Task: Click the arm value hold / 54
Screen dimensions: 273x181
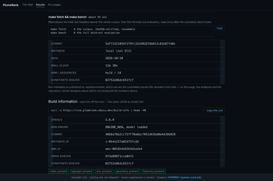Action: (x=113, y=73)
